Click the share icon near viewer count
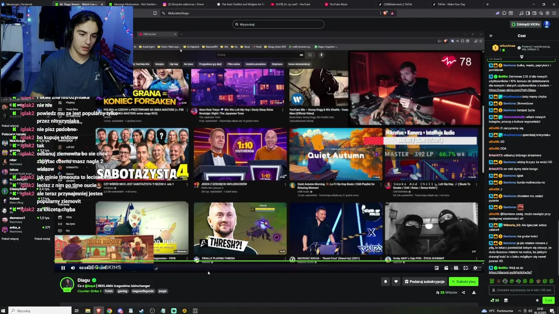 point(463,293)
